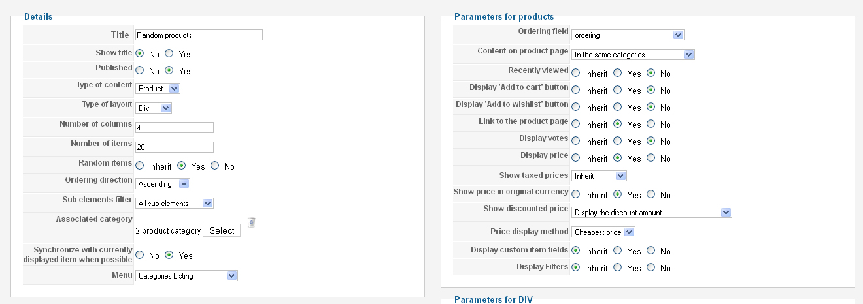The height and width of the screenshot is (304, 863).
Task: Expand the Ordering direction dropdown
Action: click(x=163, y=184)
